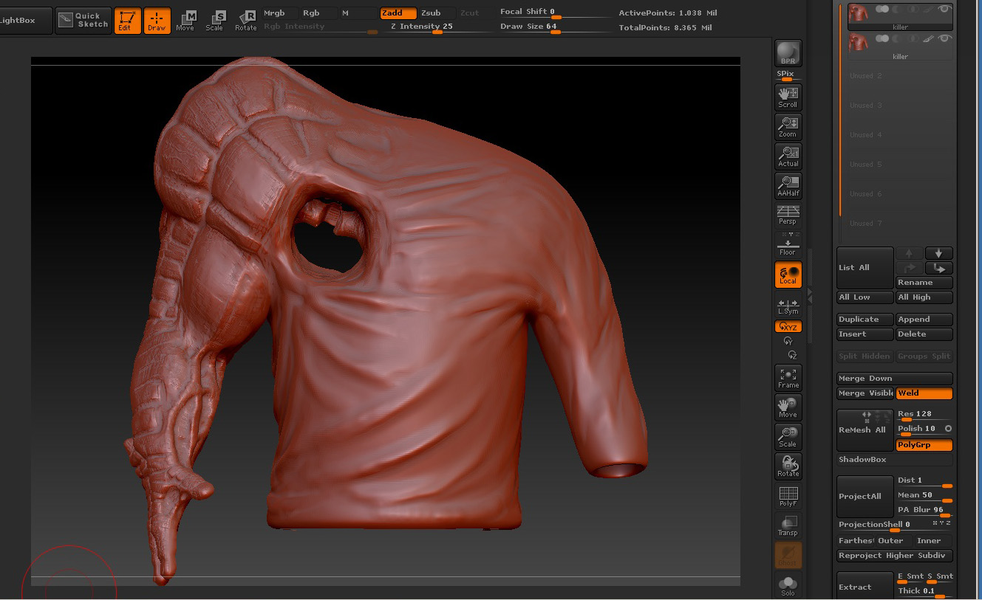982x600 pixels.
Task: Select the Scroll canvas tool
Action: pos(788,97)
